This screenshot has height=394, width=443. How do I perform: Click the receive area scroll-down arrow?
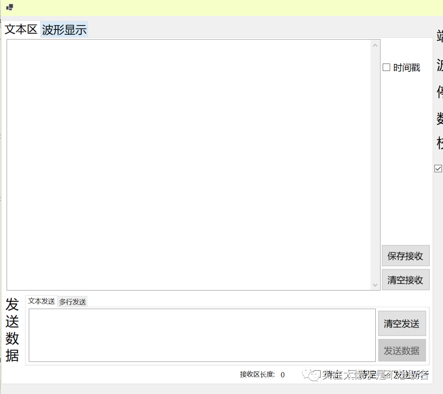coord(375,285)
